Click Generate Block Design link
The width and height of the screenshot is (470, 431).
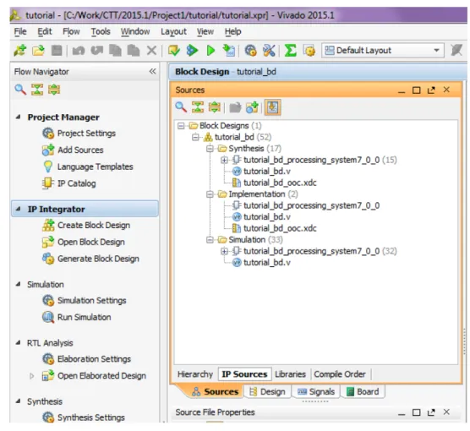pyautogui.click(x=98, y=259)
